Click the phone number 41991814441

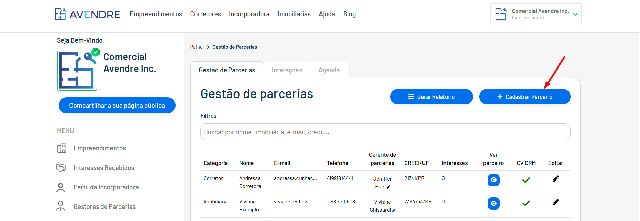click(340, 178)
